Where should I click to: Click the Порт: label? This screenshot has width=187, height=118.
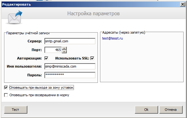[37, 50]
